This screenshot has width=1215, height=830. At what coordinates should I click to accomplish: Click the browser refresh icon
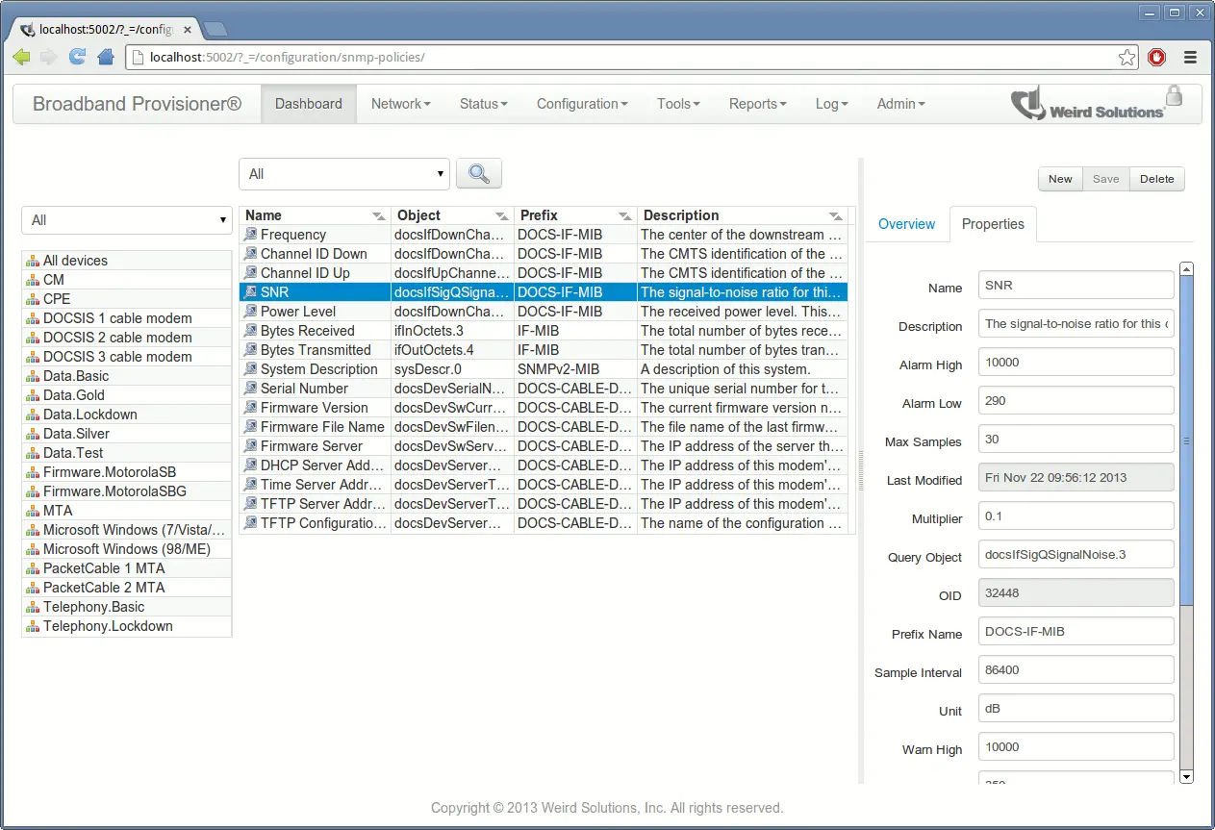point(77,58)
